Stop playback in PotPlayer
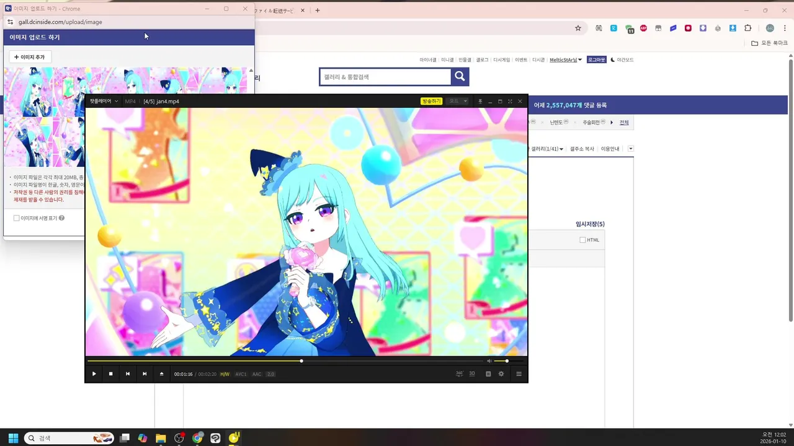This screenshot has width=794, height=446. (x=111, y=374)
